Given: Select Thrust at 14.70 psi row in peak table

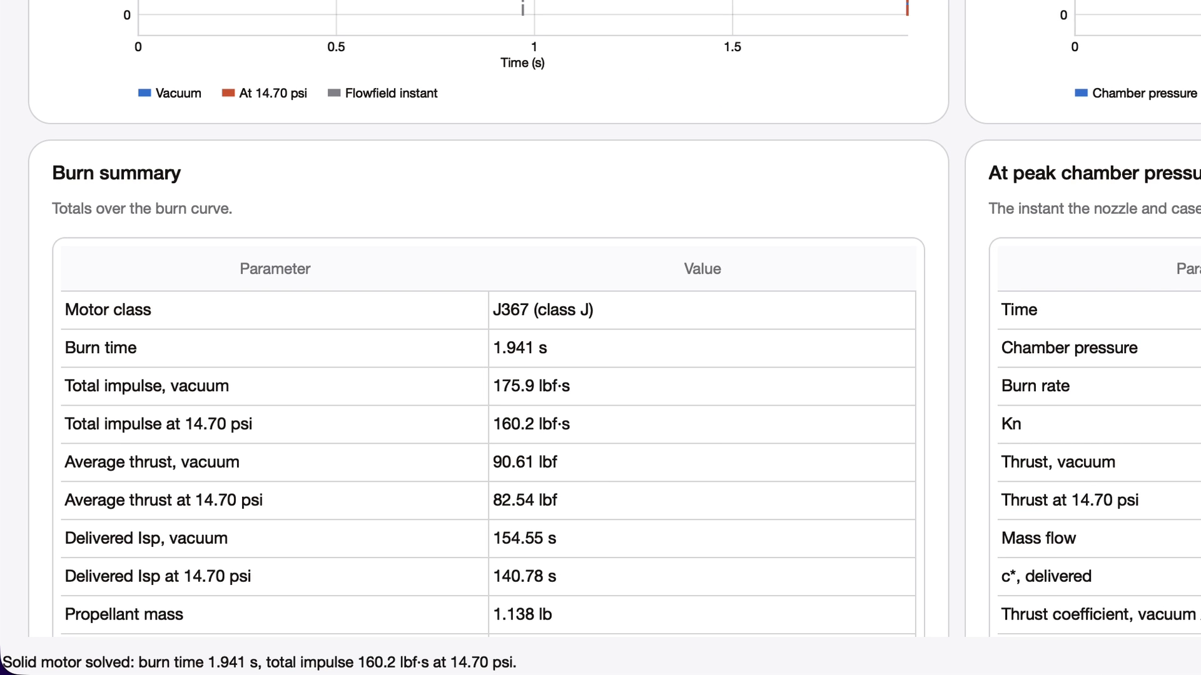Looking at the screenshot, I should [1100, 501].
